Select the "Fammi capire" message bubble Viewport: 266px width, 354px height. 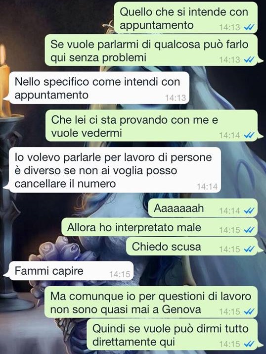pyautogui.click(x=70, y=271)
